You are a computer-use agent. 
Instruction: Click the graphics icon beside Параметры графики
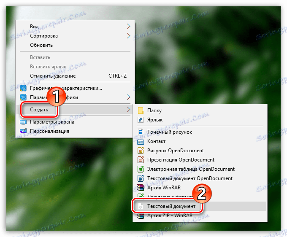(23, 97)
